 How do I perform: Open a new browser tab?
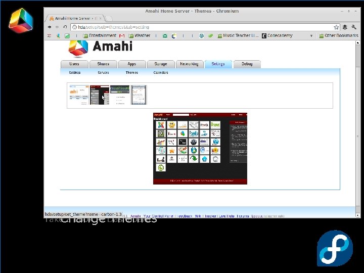108,19
